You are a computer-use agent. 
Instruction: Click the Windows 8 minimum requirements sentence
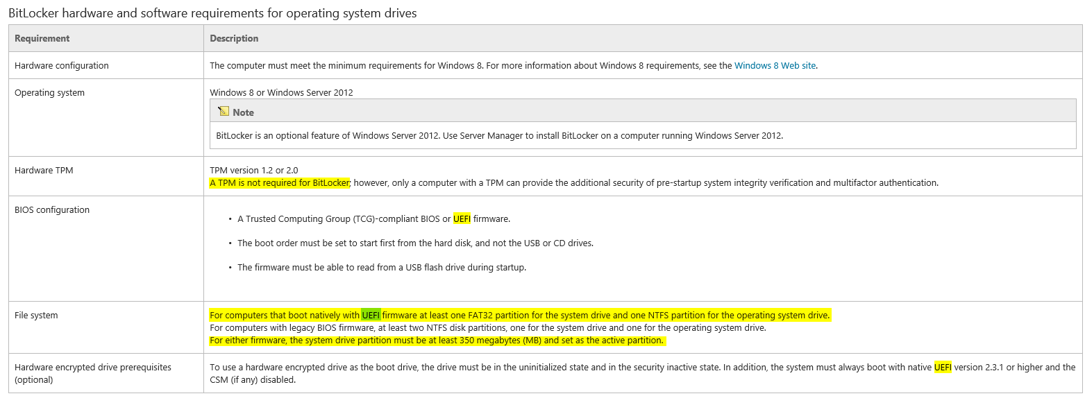tap(515, 66)
